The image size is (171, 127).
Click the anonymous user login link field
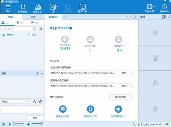(82, 86)
